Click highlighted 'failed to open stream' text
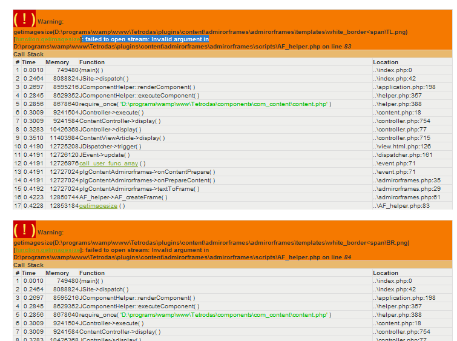The width and height of the screenshot is (457, 341). click(x=145, y=39)
